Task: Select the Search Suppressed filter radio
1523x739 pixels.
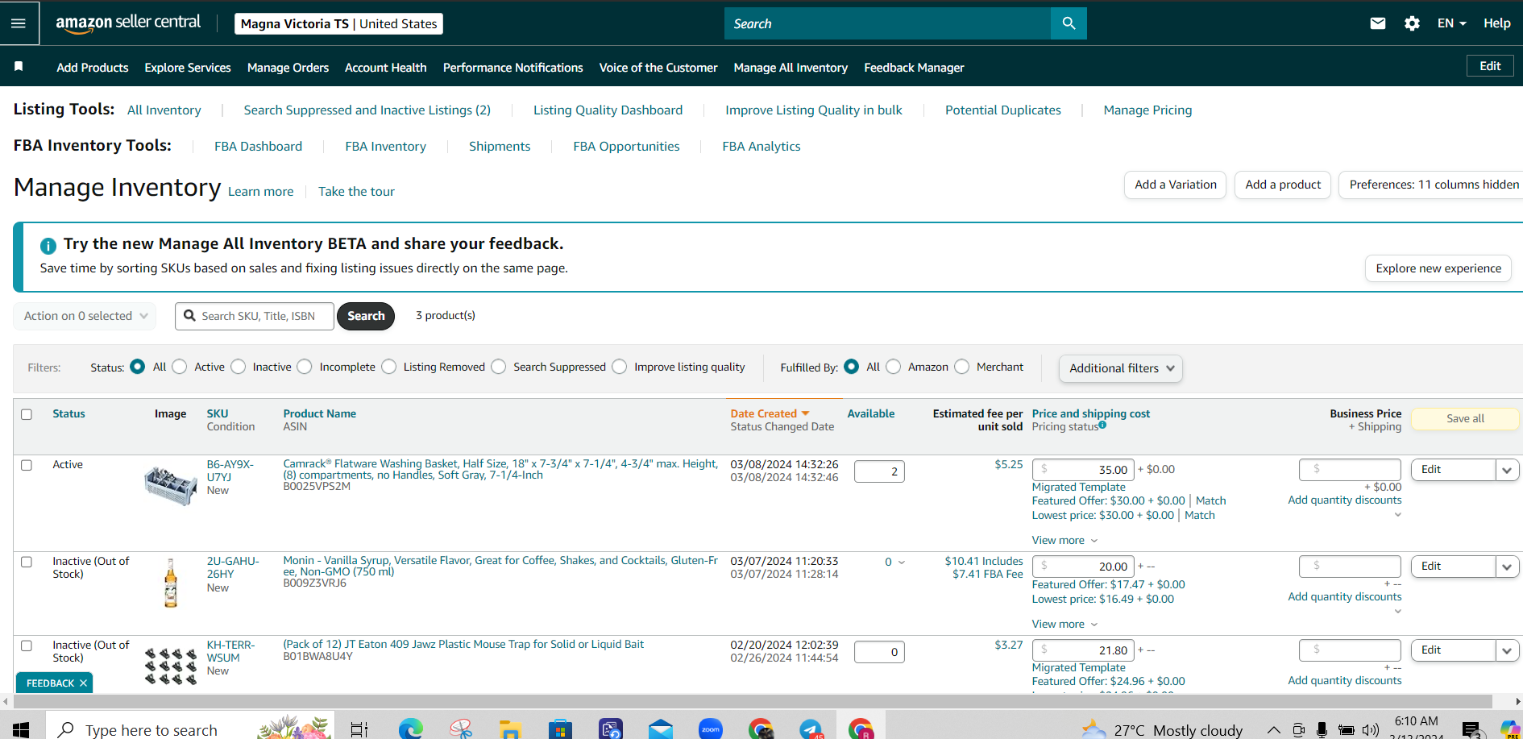Action: [x=499, y=367]
